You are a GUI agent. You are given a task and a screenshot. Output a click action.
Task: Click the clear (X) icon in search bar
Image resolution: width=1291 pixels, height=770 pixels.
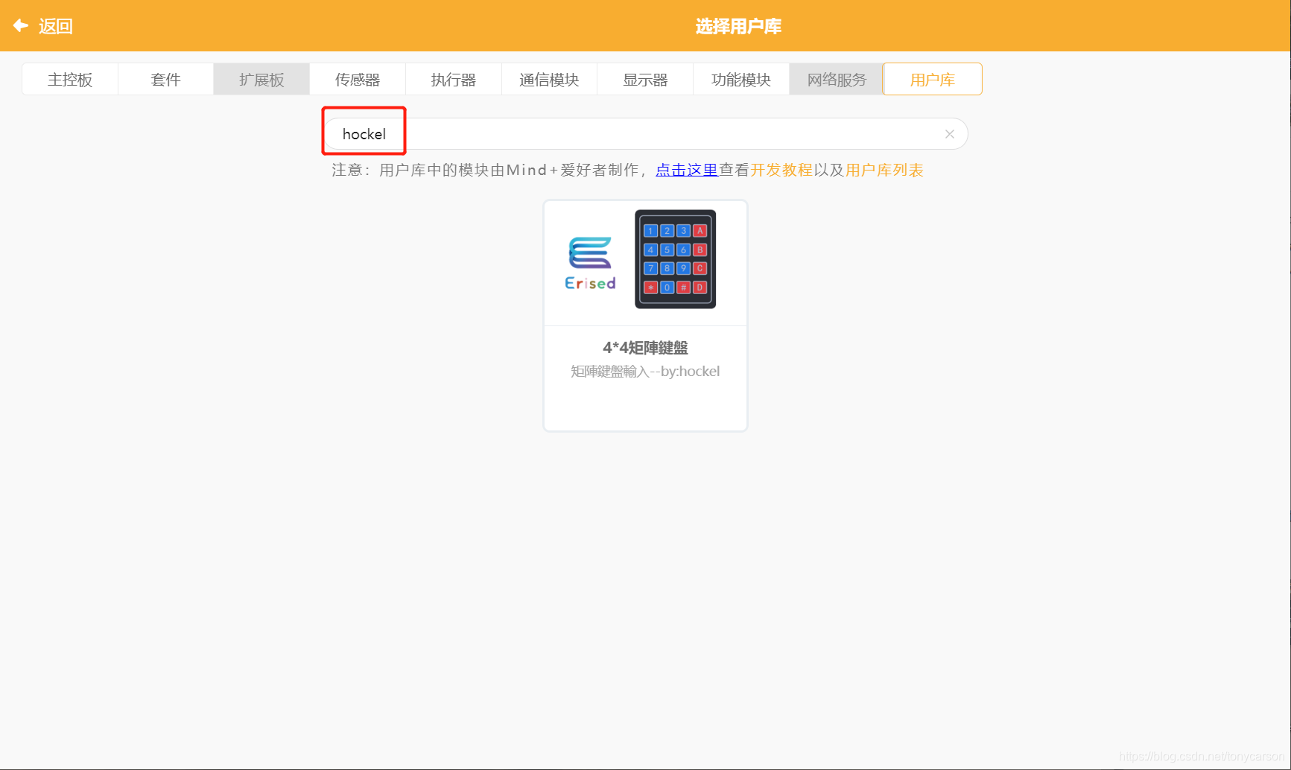[x=949, y=133]
